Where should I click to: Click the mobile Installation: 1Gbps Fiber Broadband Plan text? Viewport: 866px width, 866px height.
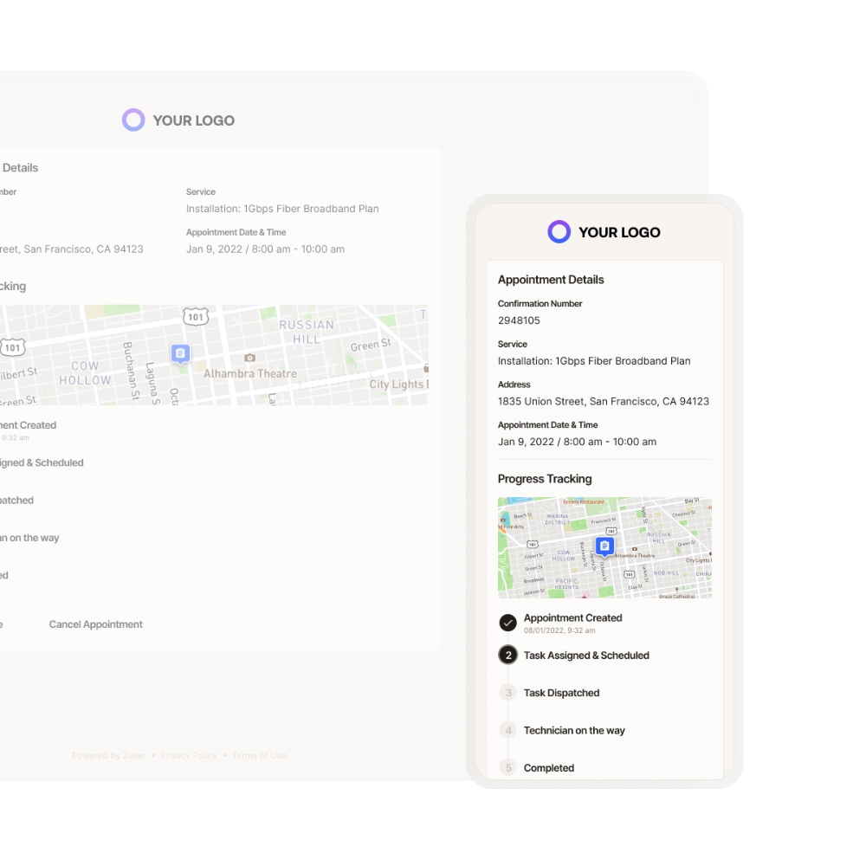[x=594, y=361]
